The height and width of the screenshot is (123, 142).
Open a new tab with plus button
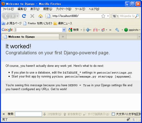63,37
